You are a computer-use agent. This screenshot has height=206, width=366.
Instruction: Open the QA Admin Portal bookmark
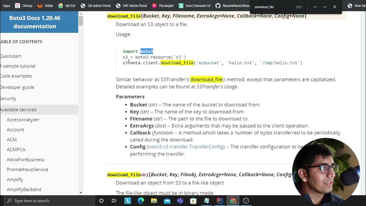pyautogui.click(x=96, y=5)
